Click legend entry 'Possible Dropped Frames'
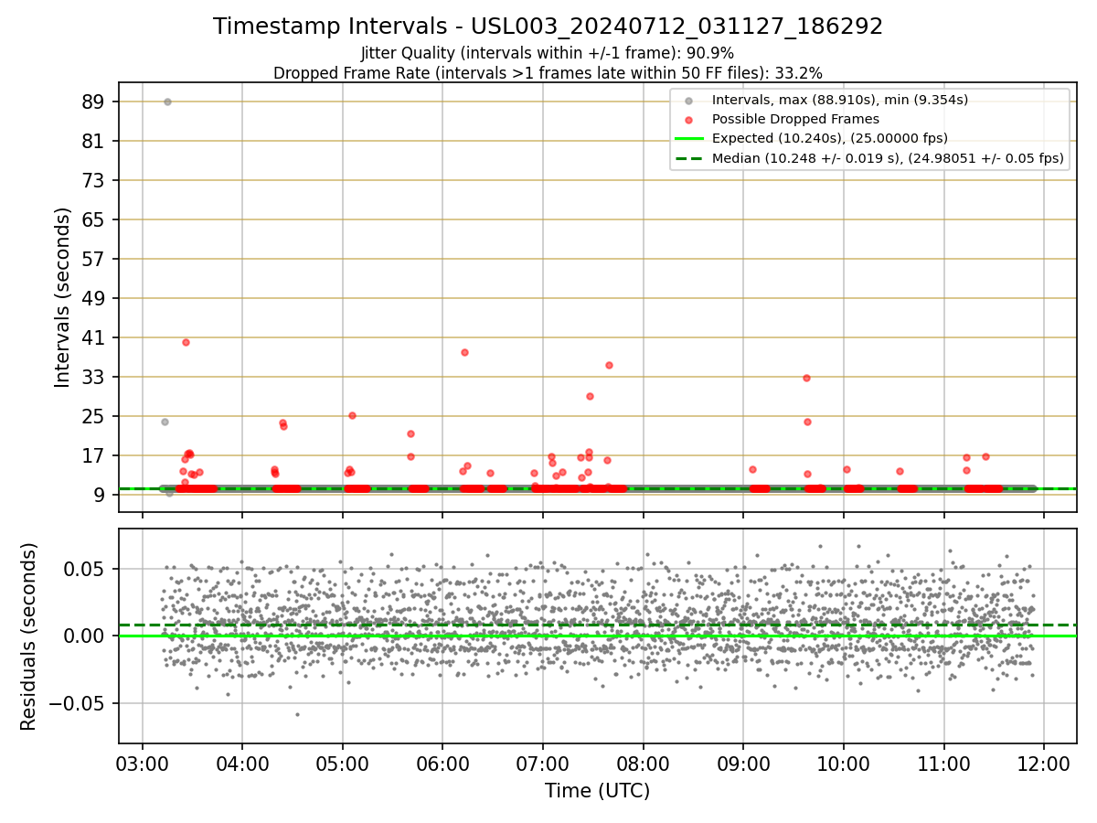Image resolution: width=1097 pixels, height=823 pixels. point(795,119)
